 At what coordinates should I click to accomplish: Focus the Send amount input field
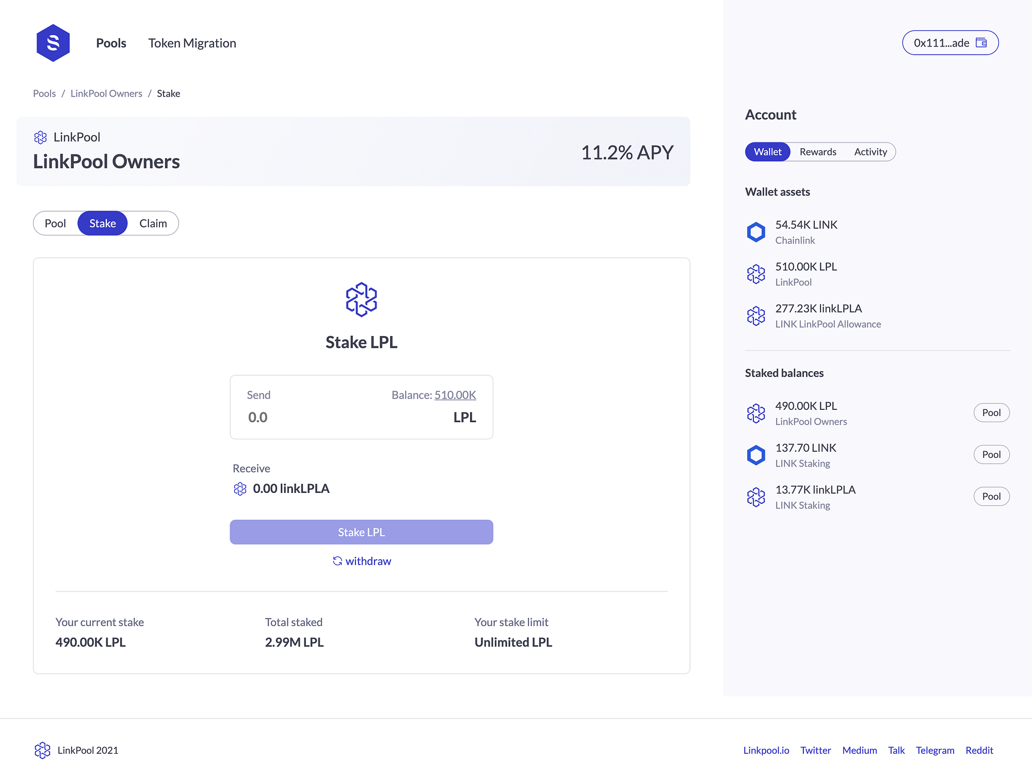click(x=361, y=407)
